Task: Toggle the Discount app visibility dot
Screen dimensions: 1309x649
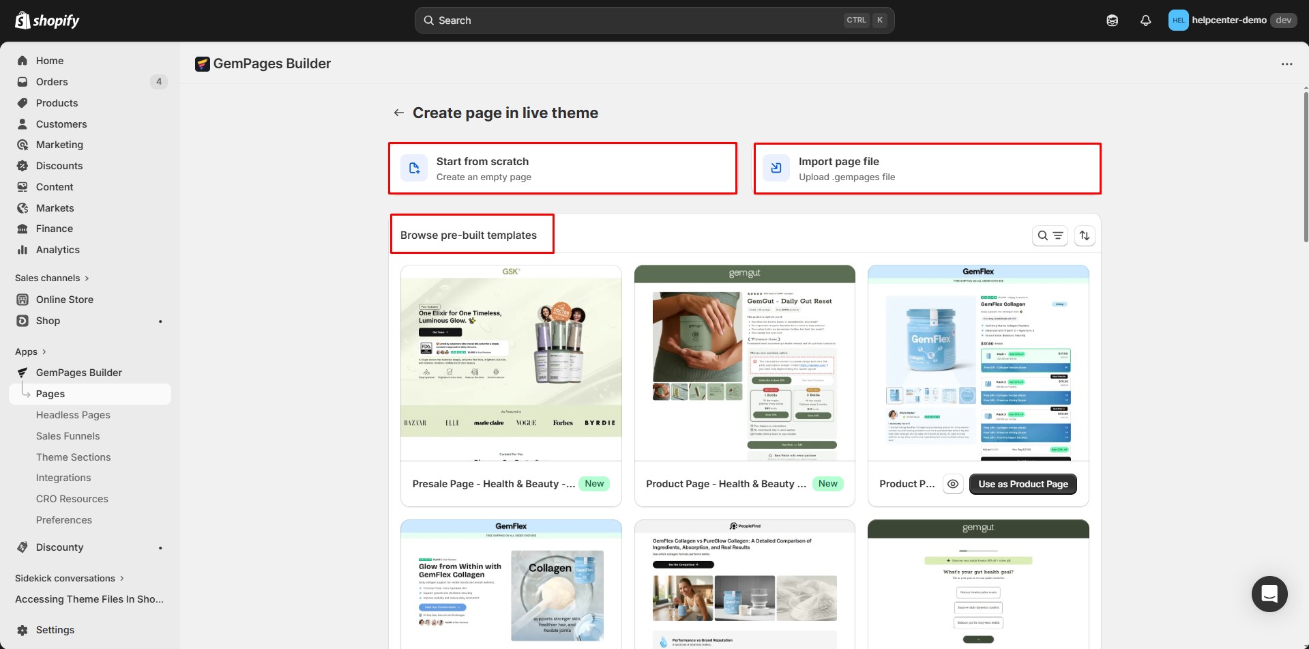Action: click(160, 547)
